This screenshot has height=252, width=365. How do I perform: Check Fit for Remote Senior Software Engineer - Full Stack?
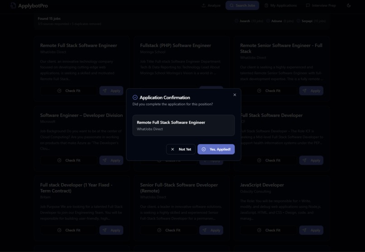click(269, 91)
